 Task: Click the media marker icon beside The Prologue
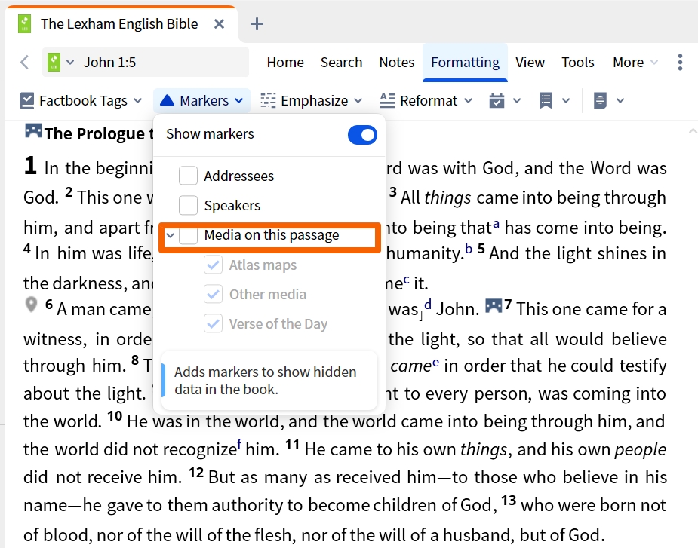[33, 130]
